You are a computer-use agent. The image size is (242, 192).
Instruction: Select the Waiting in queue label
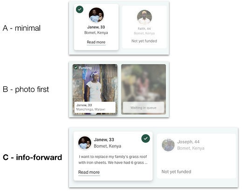coord(143,108)
